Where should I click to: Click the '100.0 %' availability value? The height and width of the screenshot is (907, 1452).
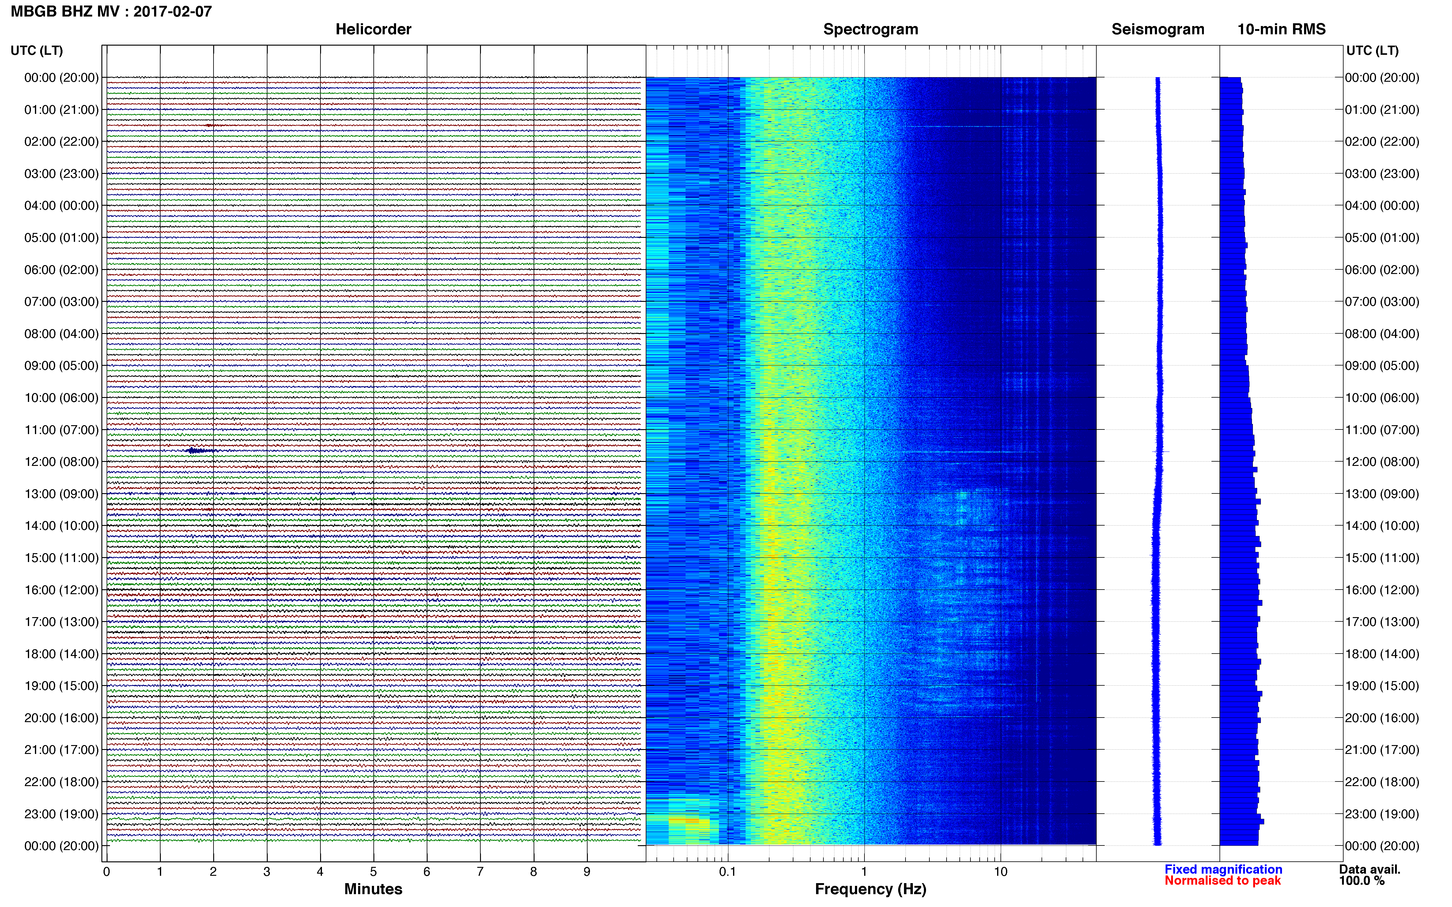pyautogui.click(x=1362, y=881)
